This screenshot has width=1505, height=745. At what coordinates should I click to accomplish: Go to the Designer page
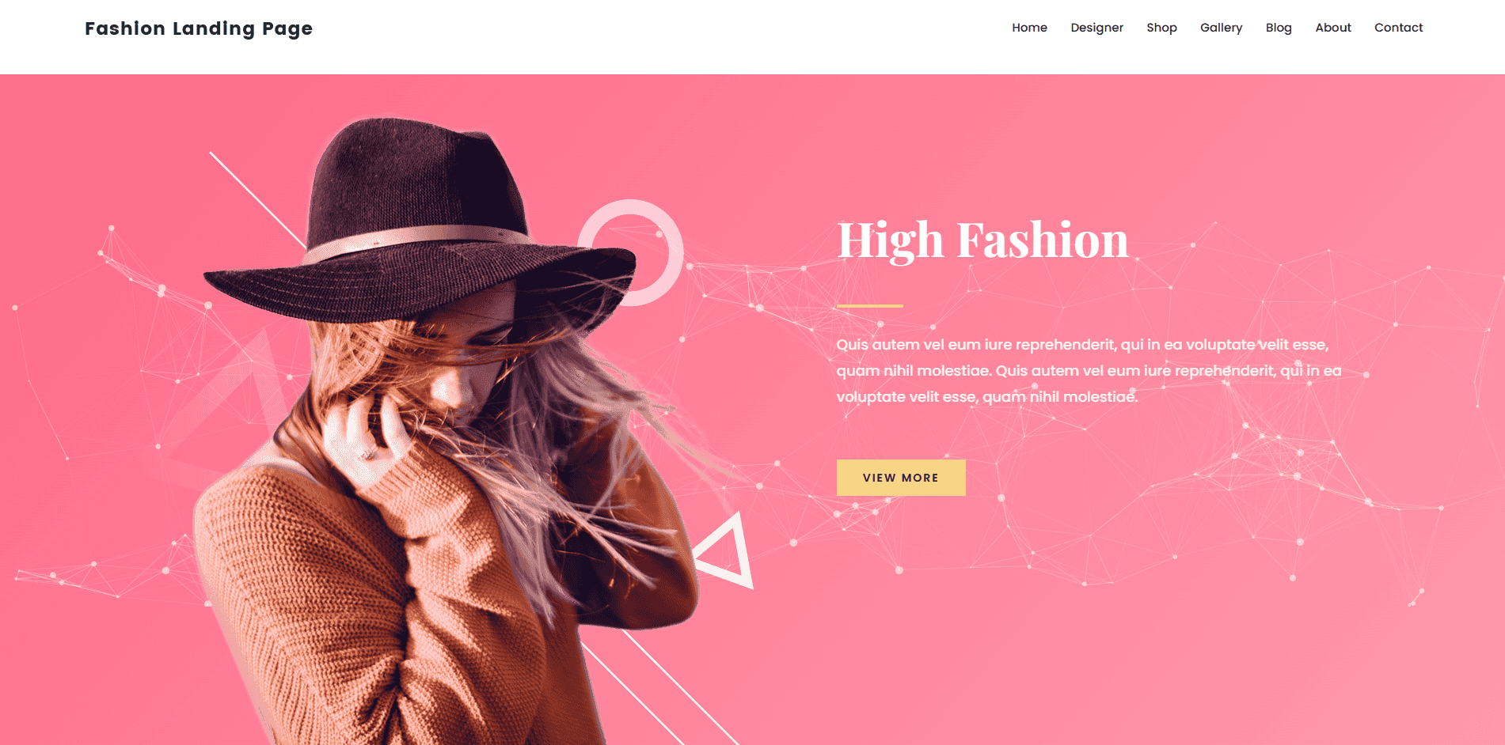tap(1096, 28)
